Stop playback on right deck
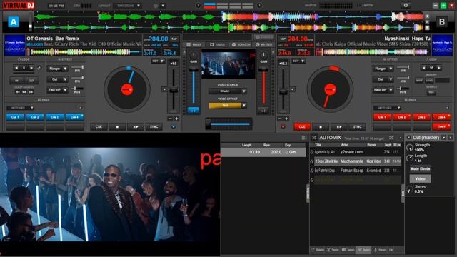This screenshot has width=457, height=257. point(321,127)
